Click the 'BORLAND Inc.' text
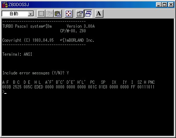The height and width of the screenshot is (138, 176). (82, 40)
